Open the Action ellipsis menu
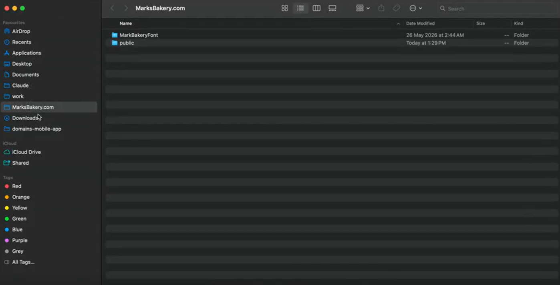560x285 pixels. pyautogui.click(x=415, y=8)
